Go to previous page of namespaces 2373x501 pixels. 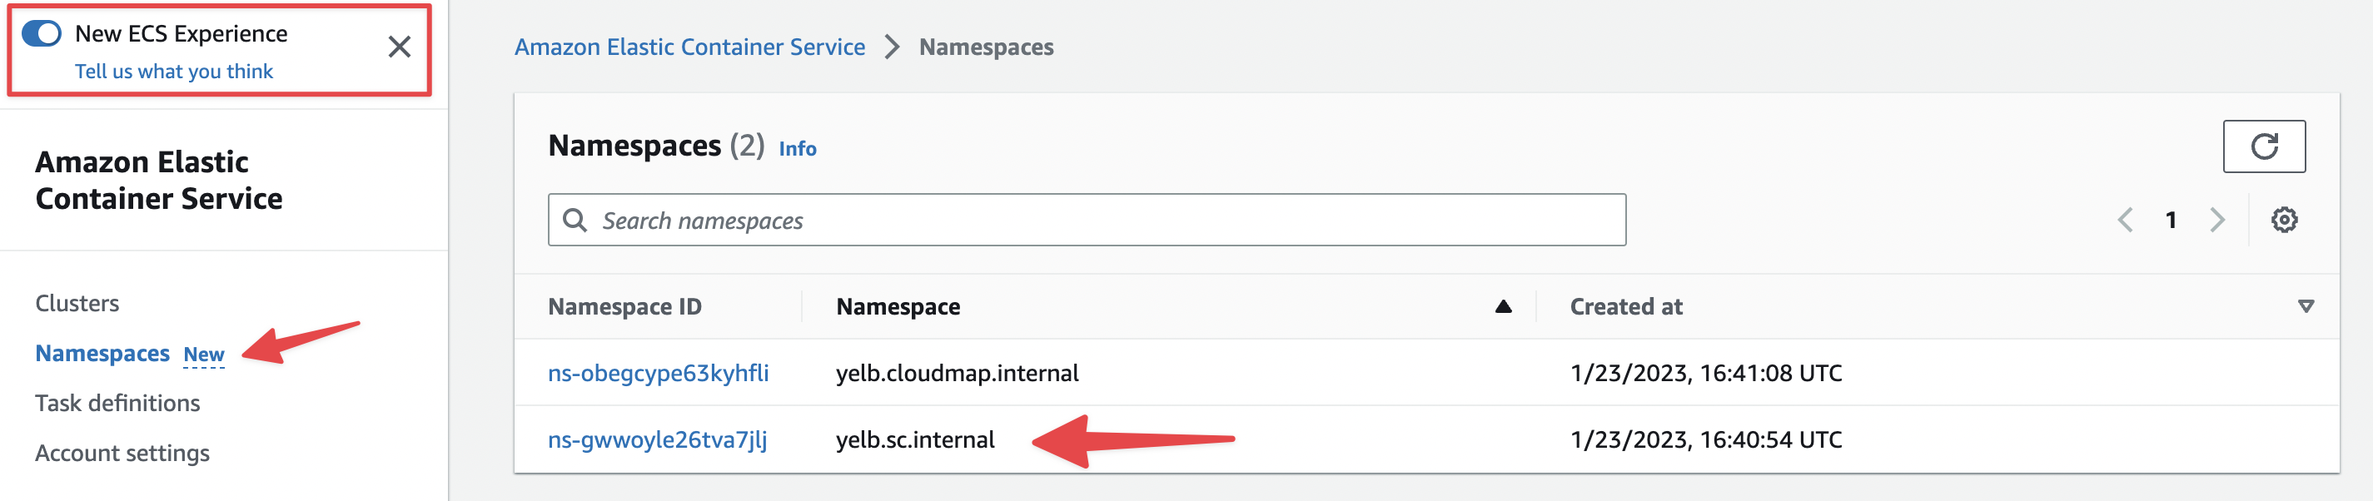(2125, 220)
